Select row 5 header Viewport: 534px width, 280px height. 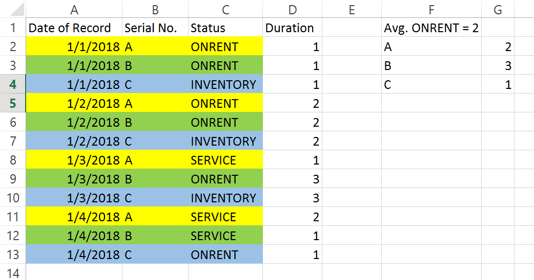(x=13, y=103)
